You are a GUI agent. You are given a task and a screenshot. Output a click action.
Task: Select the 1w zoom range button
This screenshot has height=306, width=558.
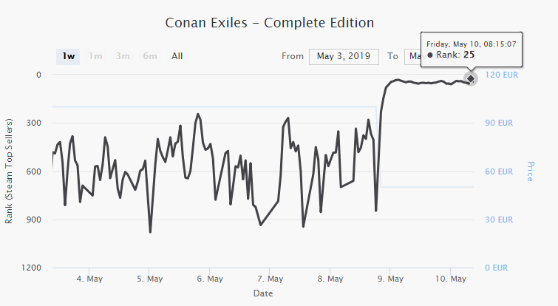[x=68, y=56]
